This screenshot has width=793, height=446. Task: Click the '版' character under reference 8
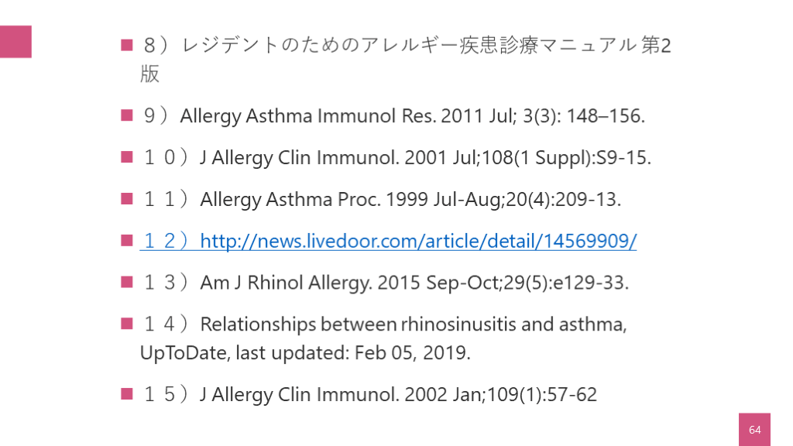point(149,74)
